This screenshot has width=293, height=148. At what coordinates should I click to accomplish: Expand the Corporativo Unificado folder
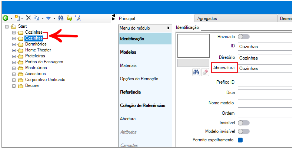point(14,80)
